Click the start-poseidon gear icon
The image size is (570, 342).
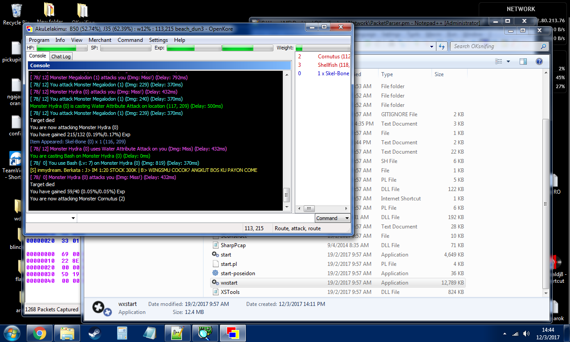point(216,273)
